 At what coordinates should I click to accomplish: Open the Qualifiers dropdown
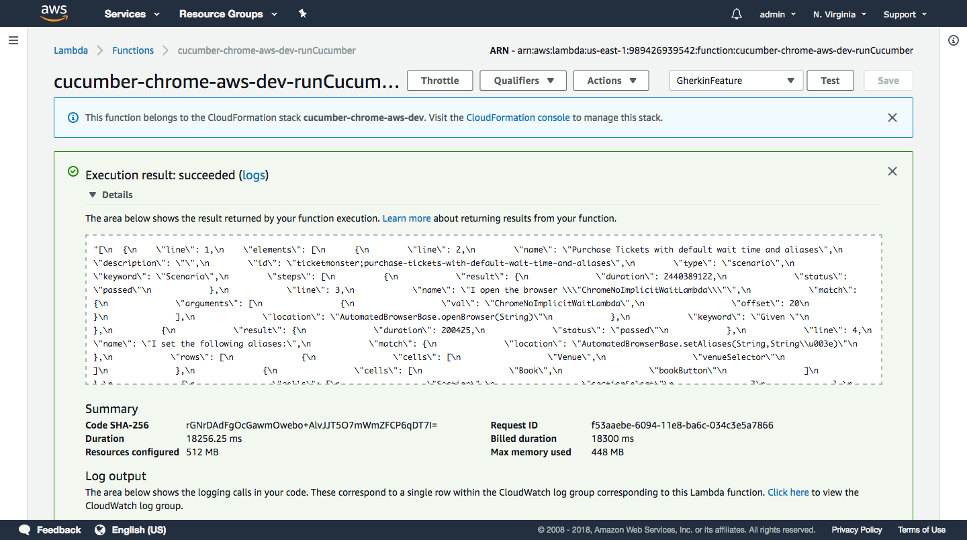coord(523,81)
